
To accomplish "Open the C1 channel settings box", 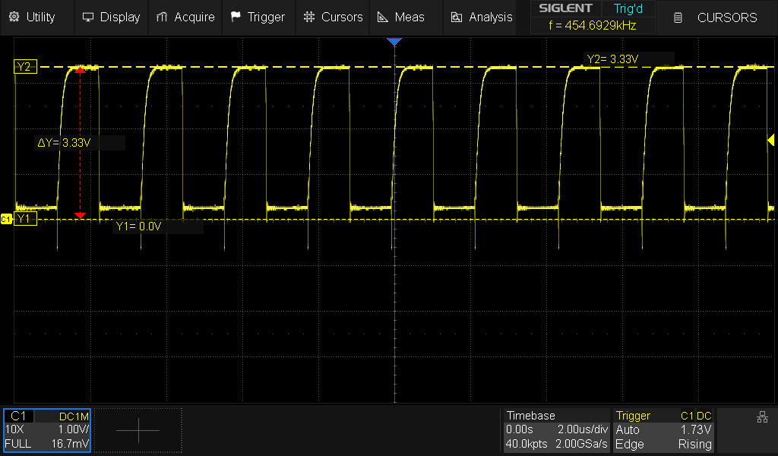I will tap(47, 430).
